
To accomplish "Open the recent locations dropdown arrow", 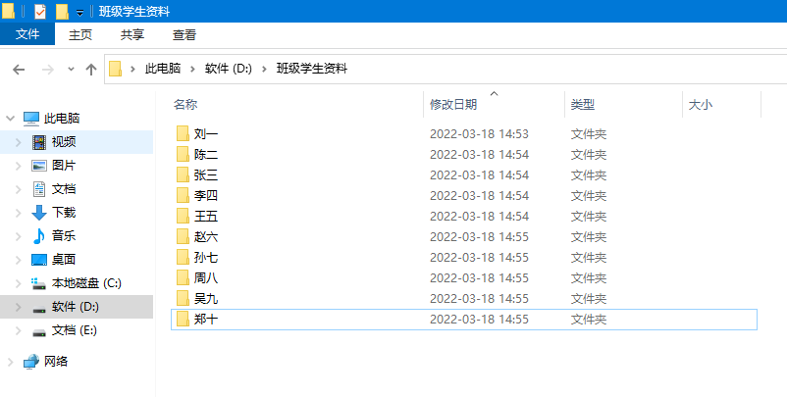I will pos(71,70).
